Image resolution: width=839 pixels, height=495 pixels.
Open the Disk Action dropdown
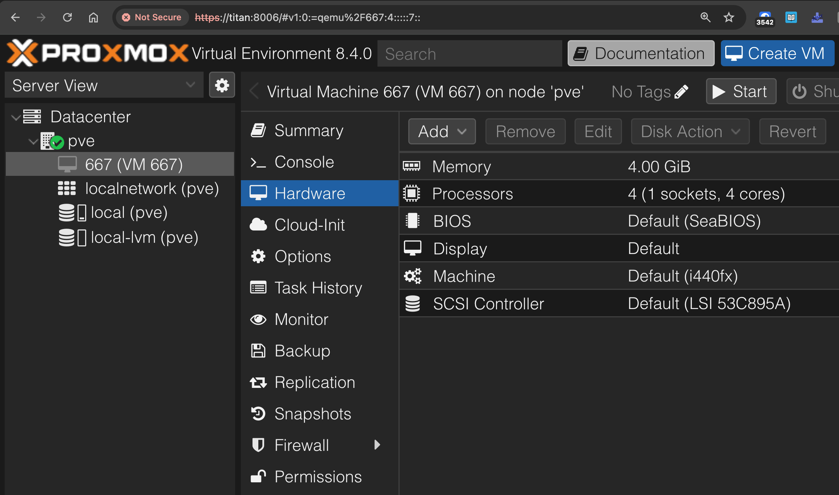pyautogui.click(x=690, y=131)
